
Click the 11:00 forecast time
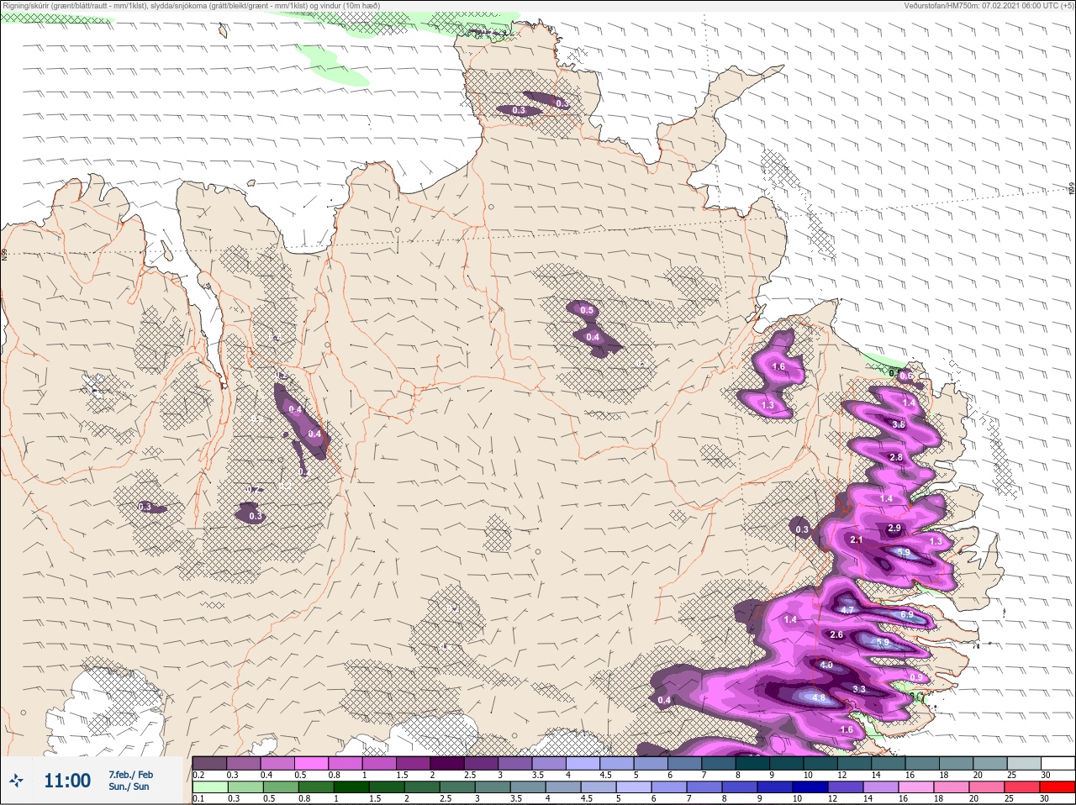[67, 781]
